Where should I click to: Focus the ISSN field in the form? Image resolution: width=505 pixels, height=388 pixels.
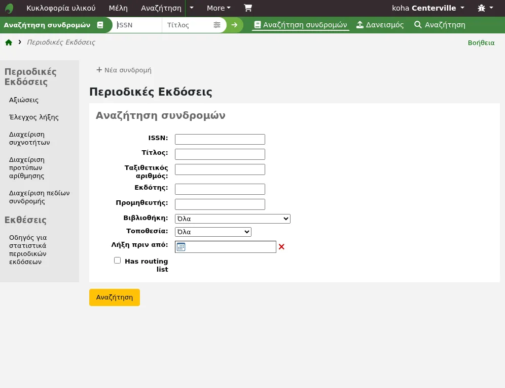click(220, 139)
